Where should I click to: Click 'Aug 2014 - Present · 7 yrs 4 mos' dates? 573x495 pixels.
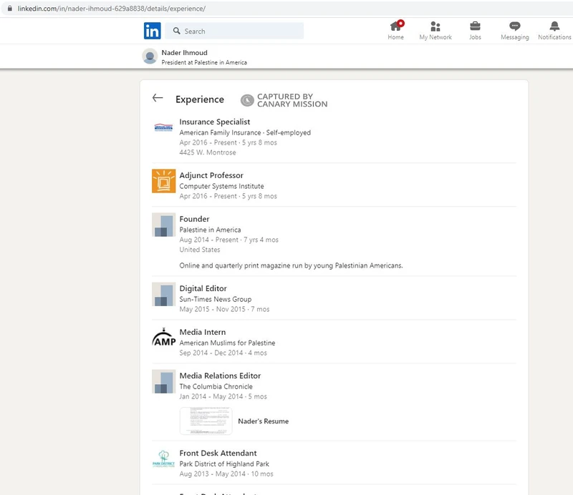[228, 240]
